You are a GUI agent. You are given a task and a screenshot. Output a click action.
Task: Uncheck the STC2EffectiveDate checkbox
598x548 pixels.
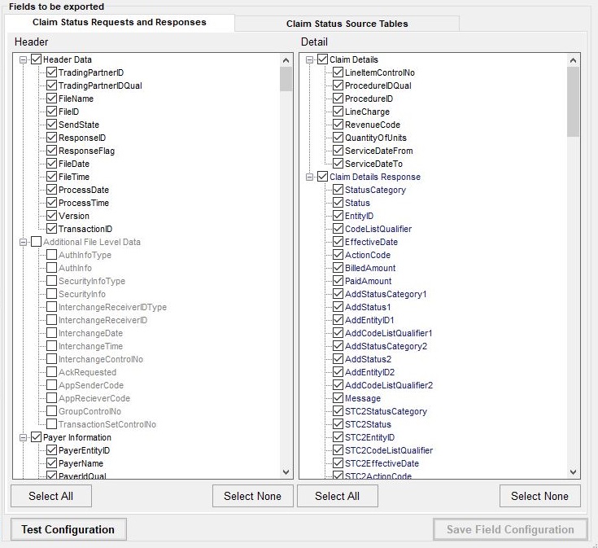[338, 463]
